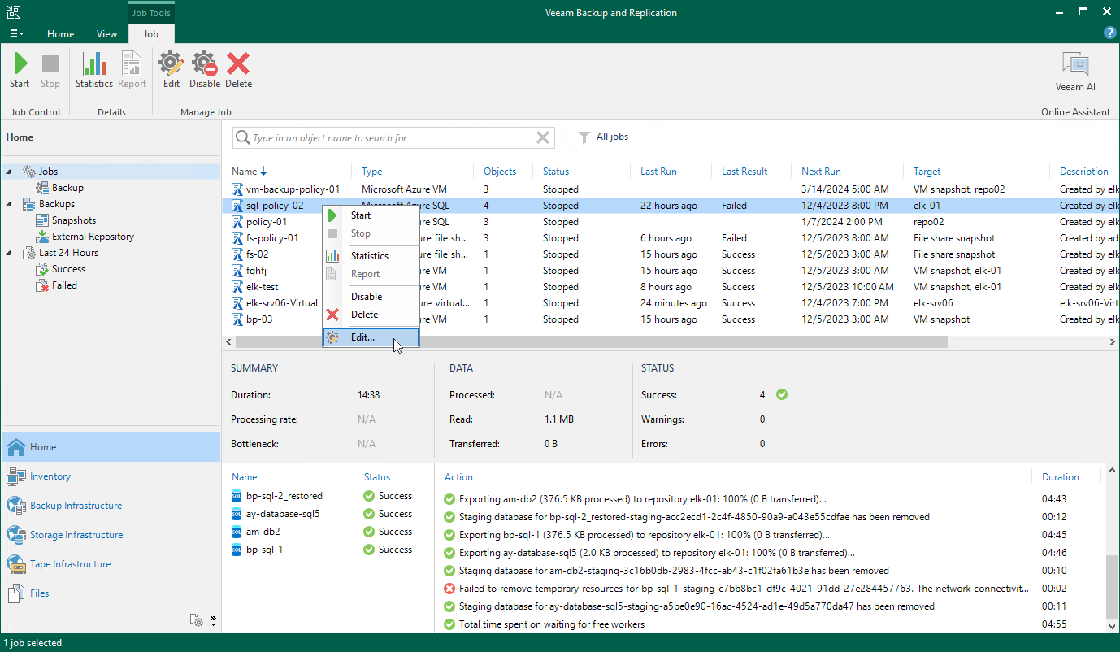
Task: Select the elk-srv06-Virtual job row
Action: [x=671, y=303]
